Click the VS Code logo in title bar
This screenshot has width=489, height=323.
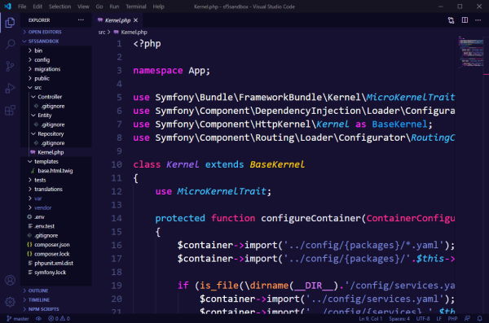click(8, 7)
